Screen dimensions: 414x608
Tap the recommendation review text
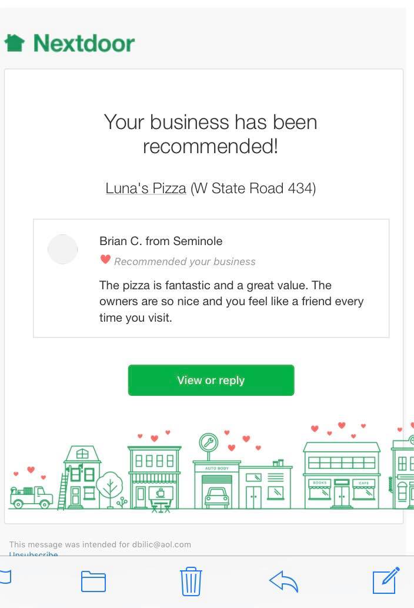click(231, 301)
